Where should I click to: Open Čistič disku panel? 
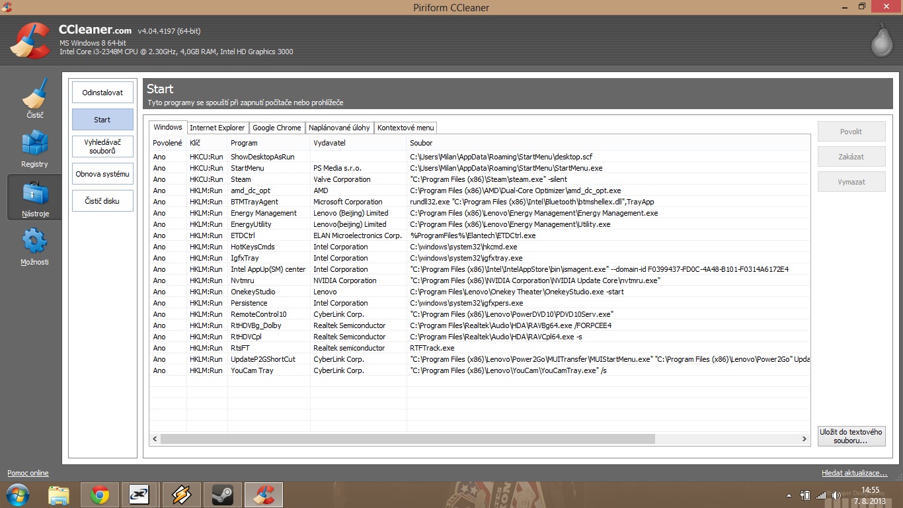click(x=102, y=201)
